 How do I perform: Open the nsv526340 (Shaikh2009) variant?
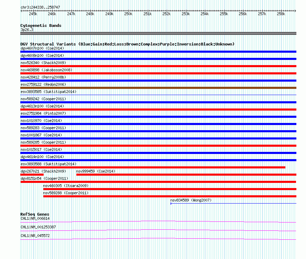(x=43, y=63)
